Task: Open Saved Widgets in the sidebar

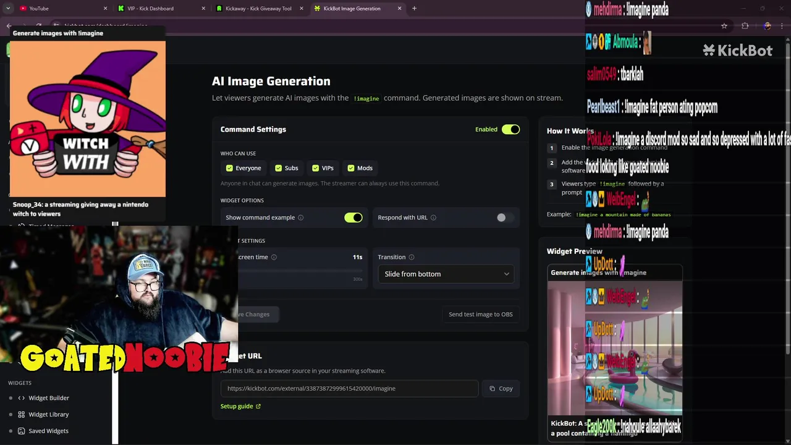Action: (x=48, y=431)
